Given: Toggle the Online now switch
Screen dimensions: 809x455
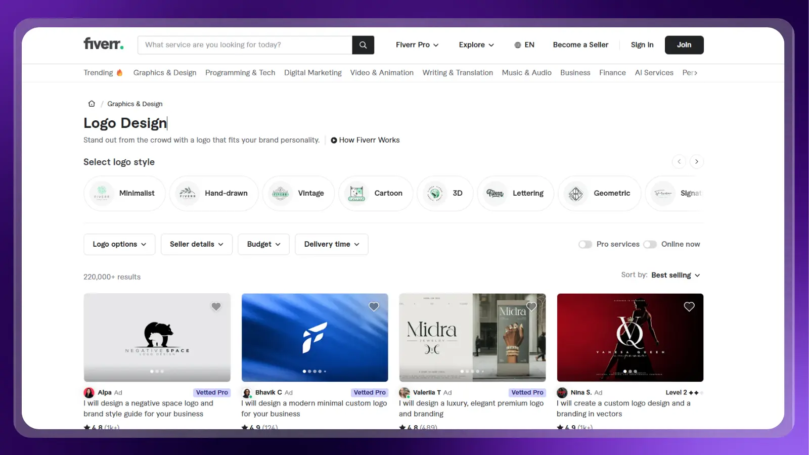Looking at the screenshot, I should click(650, 244).
